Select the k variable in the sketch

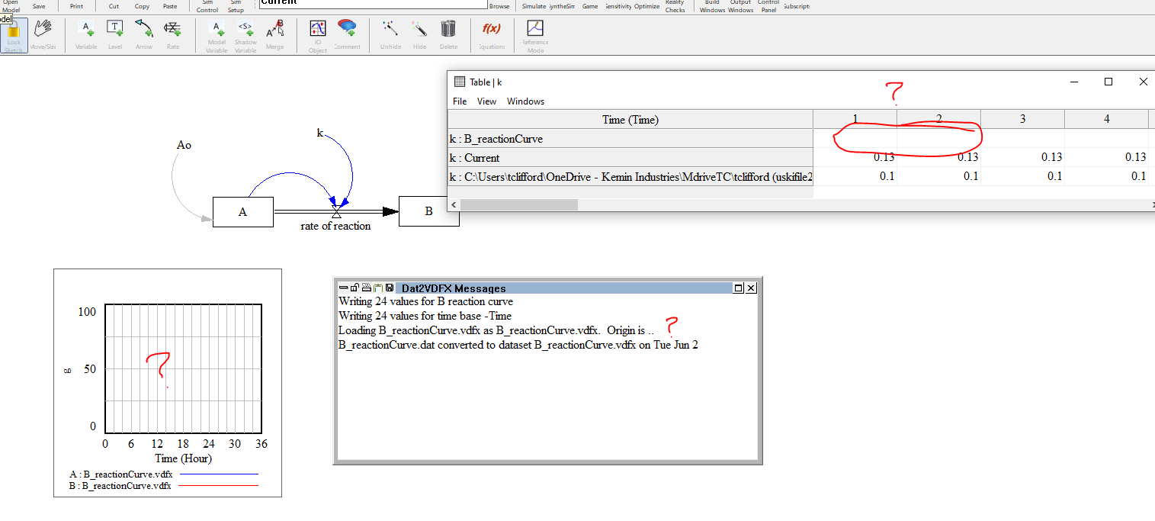coord(320,133)
